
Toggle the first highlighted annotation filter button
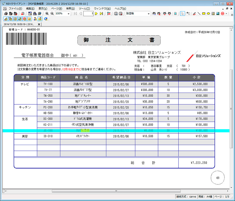[x=6, y=19]
